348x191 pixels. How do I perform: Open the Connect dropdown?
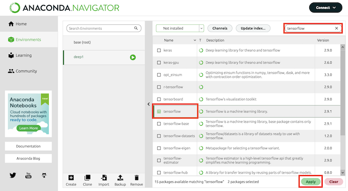(x=325, y=8)
